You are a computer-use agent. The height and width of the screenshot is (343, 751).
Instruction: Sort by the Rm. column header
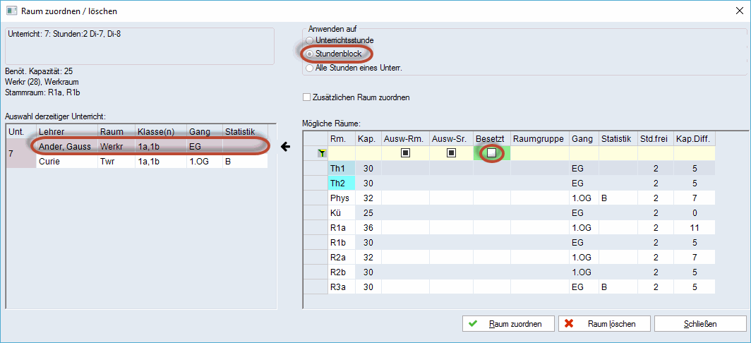tap(340, 138)
